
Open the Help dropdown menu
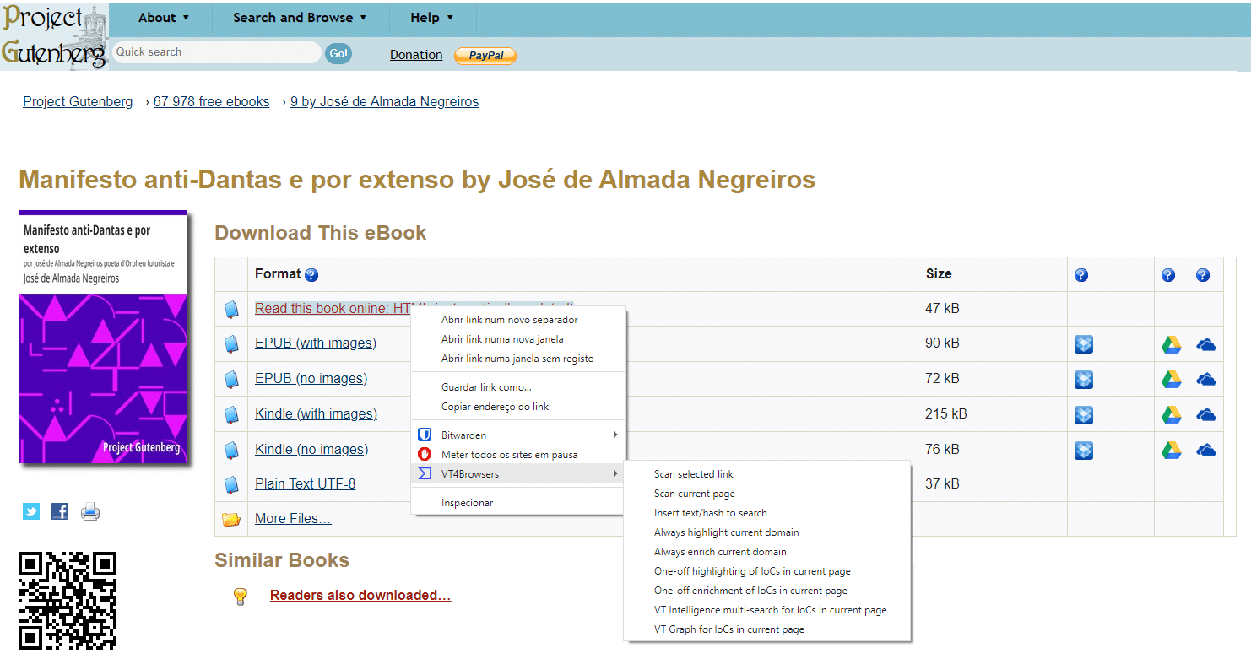(x=432, y=18)
